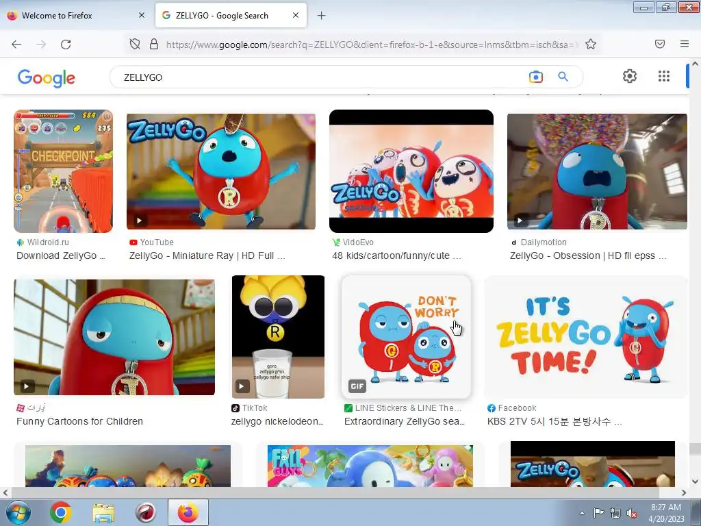The width and height of the screenshot is (701, 526).
Task: Reload the page with the refresh icon
Action: click(66, 45)
